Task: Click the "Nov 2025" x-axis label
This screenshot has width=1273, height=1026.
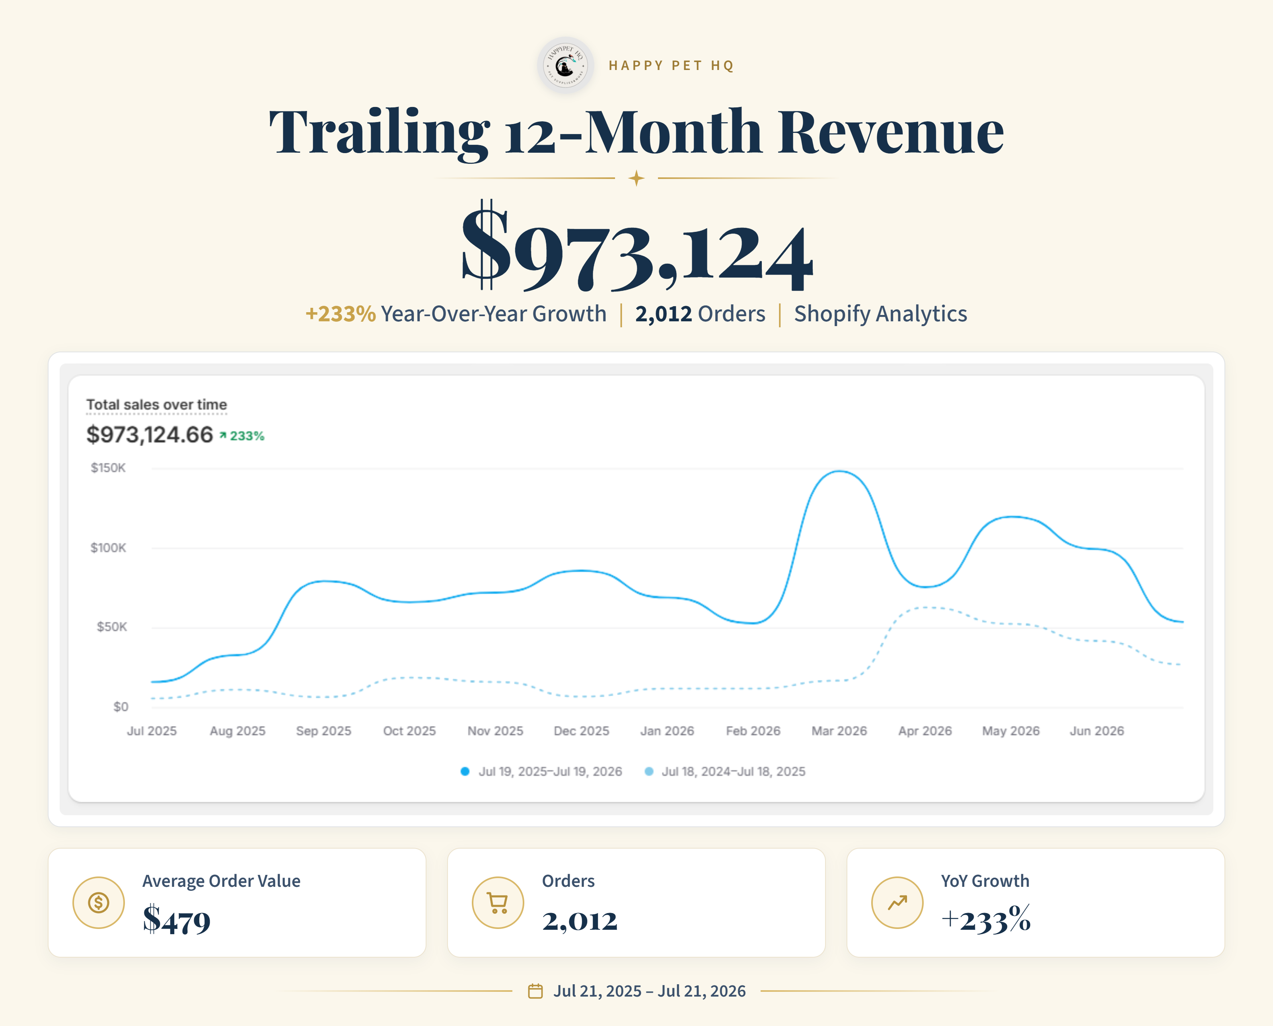Action: point(496,731)
